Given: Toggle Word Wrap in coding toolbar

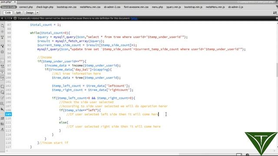Looking at the screenshot, I should pyautogui.click(x=2, y=72).
